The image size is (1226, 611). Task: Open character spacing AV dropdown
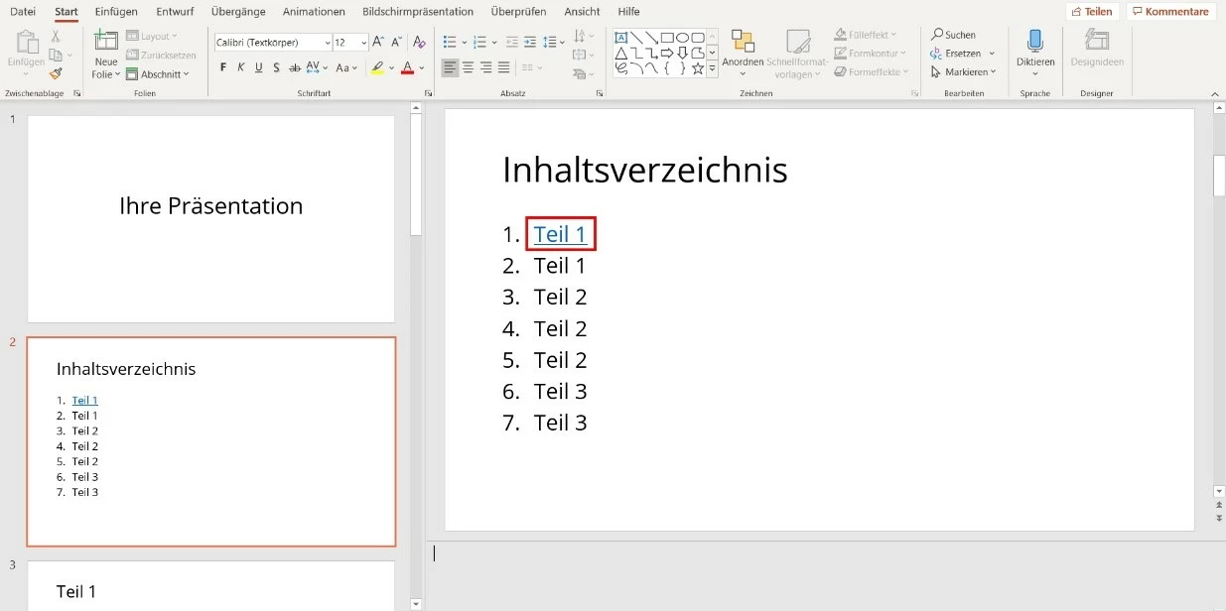326,68
